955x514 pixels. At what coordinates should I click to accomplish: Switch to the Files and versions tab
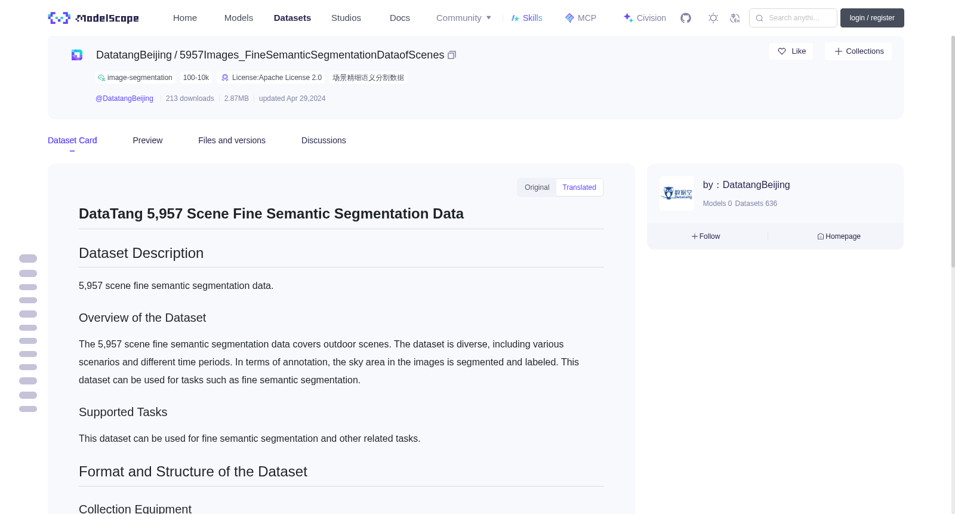click(x=232, y=140)
